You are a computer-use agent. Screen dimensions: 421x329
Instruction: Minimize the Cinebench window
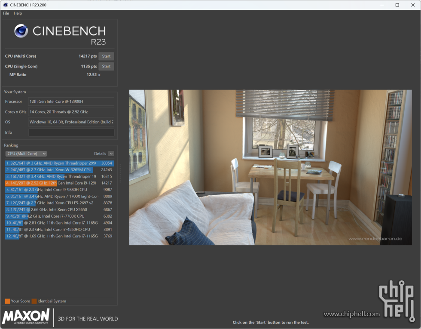(382, 5)
